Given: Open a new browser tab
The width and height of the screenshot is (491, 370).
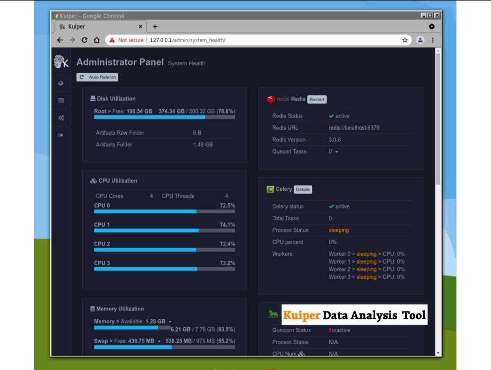Looking at the screenshot, I should point(155,27).
